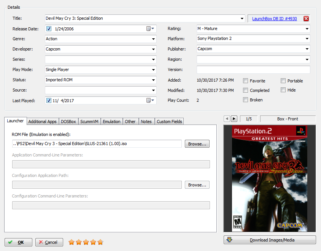Viewport: 321px width, 251px height.
Task: Set rating to two stars
Action: (79, 242)
